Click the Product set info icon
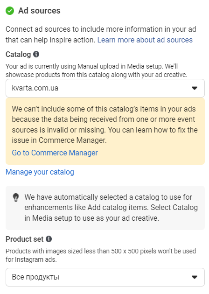Viewport: 209px width, 294px height. click(x=49, y=239)
